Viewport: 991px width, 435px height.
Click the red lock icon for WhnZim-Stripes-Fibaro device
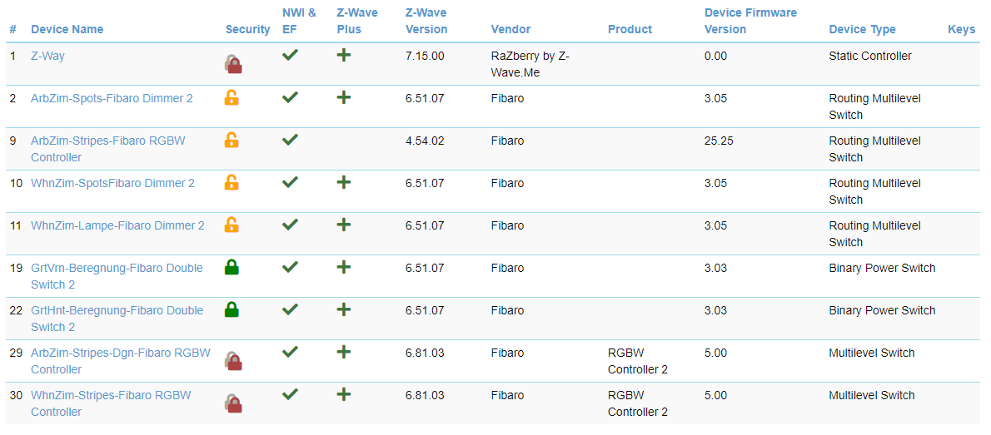click(x=233, y=403)
